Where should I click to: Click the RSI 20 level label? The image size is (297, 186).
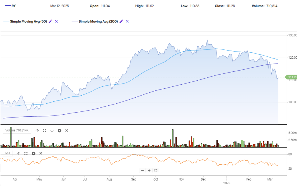click(290, 169)
